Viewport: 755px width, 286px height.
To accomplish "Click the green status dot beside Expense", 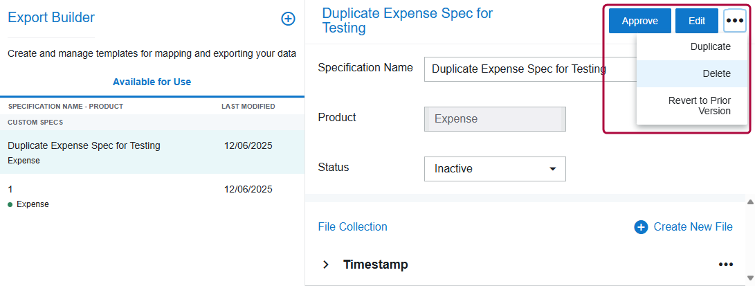I will (x=10, y=204).
